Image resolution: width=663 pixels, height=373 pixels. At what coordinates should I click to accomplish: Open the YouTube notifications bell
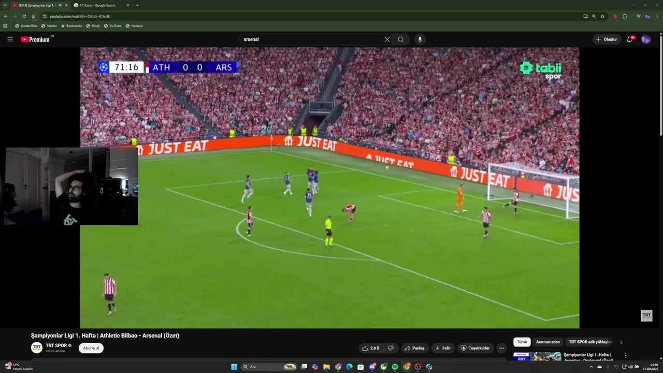click(630, 39)
